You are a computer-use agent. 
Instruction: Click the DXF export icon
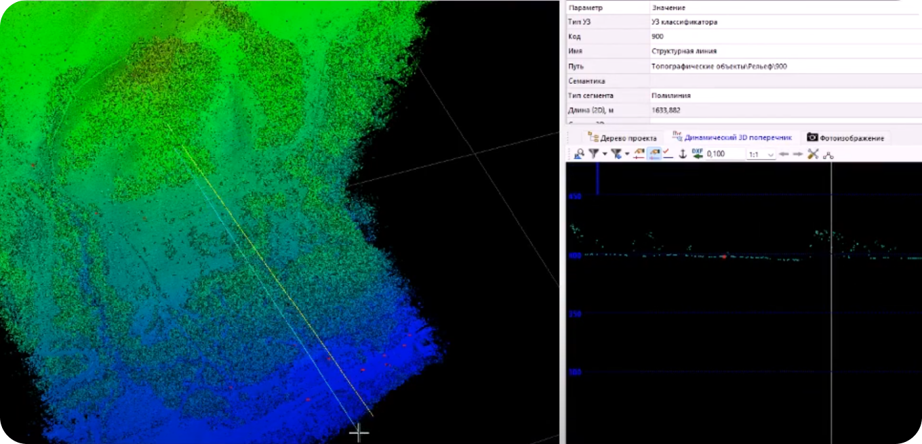click(x=696, y=154)
